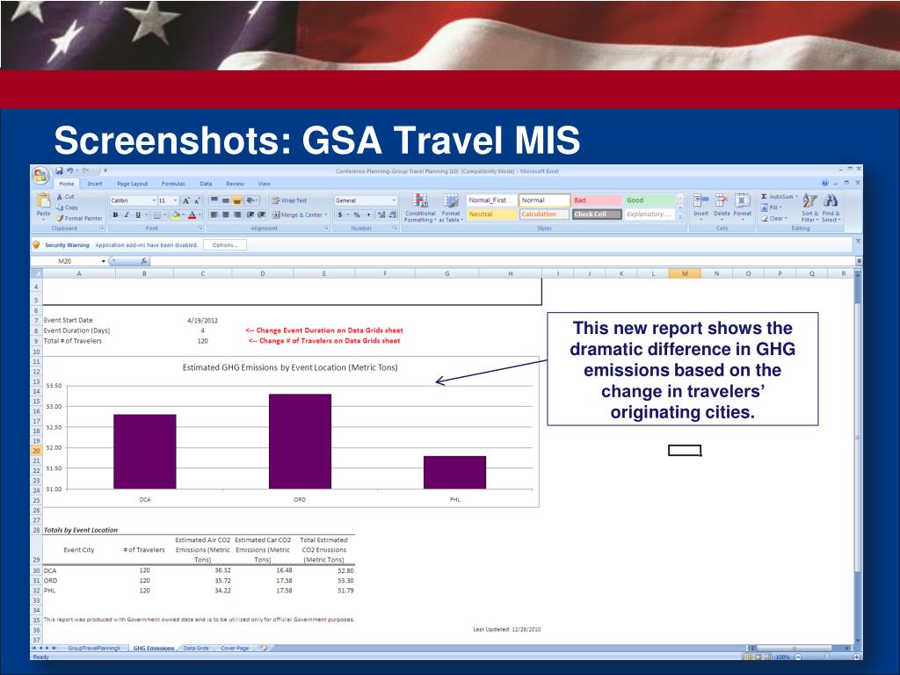Toggle Align Text Right
Viewport: 900px width, 675px height.
pos(237,214)
